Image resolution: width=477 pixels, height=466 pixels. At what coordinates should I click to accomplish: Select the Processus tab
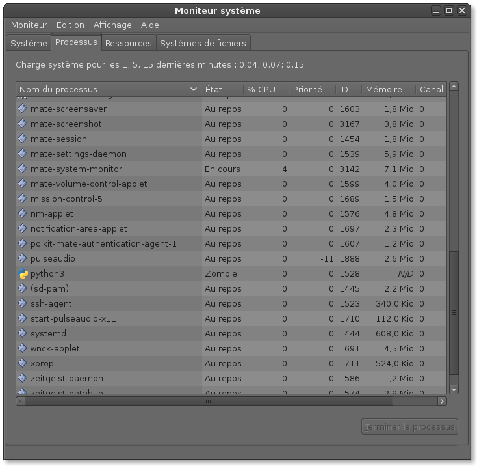point(76,42)
